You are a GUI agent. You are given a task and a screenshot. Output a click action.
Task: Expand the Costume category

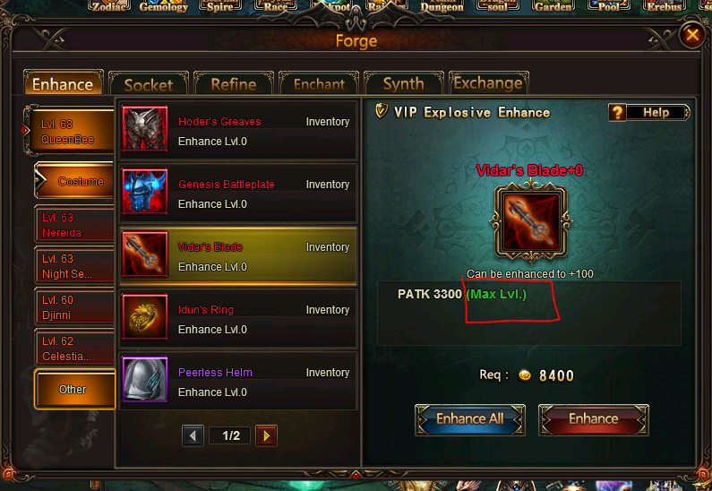tap(74, 181)
